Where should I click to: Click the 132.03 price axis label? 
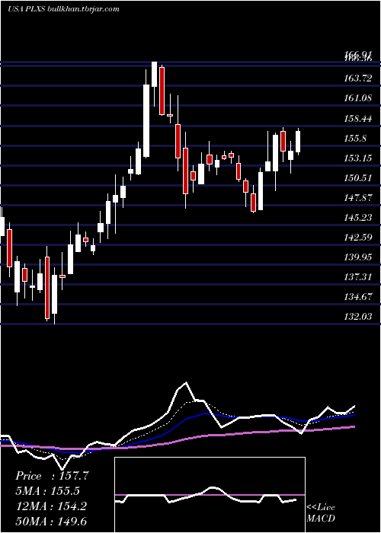357,317
